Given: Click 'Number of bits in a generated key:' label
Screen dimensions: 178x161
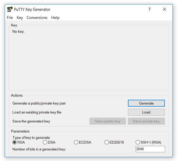Looking at the screenshot, I should click(39, 149).
